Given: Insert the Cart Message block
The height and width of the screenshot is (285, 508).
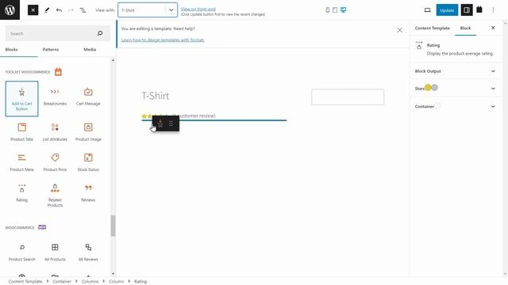Looking at the screenshot, I should pos(88,97).
